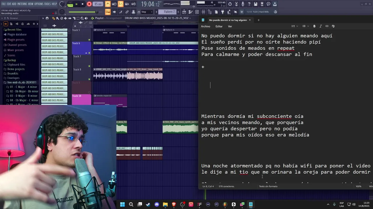373x209 pixels.
Task: Open the OPTIONS menu in FL Studio
Action: pos(39,4)
